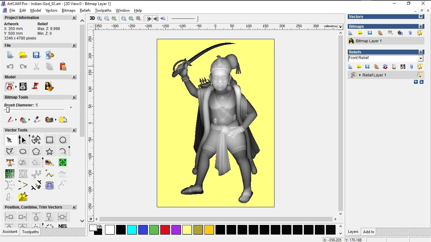Toggle visibility bulb for Relief Layer 1

pyautogui.click(x=420, y=75)
